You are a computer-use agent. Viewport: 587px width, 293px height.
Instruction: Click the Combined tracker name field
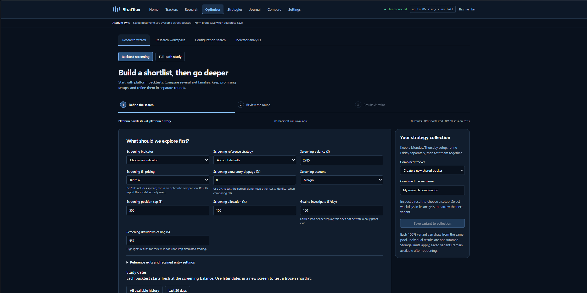432,190
